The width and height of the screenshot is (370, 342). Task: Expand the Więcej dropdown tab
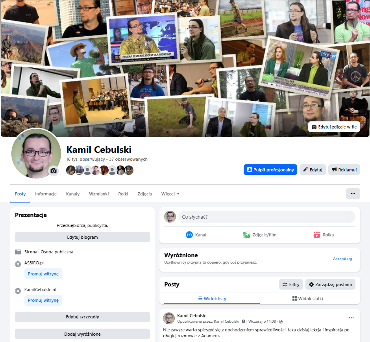coord(170,194)
